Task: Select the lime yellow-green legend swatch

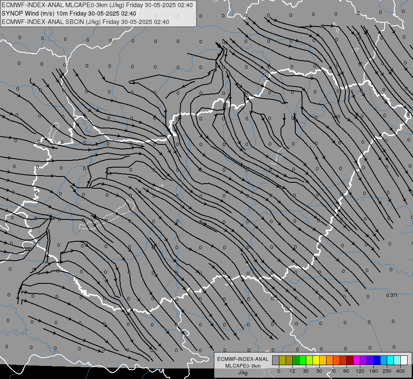Action: (310, 360)
